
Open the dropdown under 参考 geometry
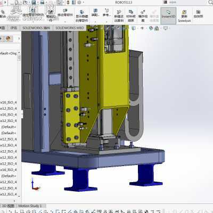pos(106,22)
